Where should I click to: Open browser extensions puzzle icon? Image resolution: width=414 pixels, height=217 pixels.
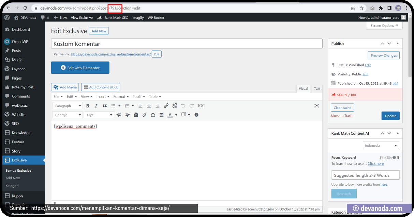tap(381, 8)
